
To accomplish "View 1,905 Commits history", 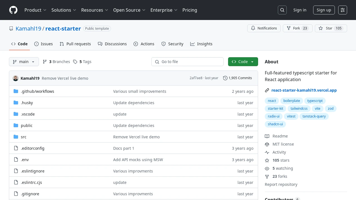I will 238,78.
